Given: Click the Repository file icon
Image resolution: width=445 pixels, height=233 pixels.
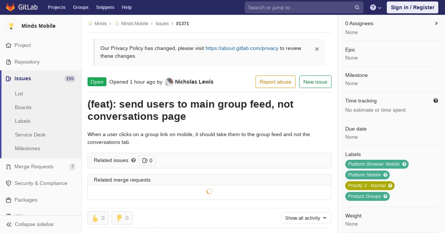Looking at the screenshot, I should coord(9,62).
